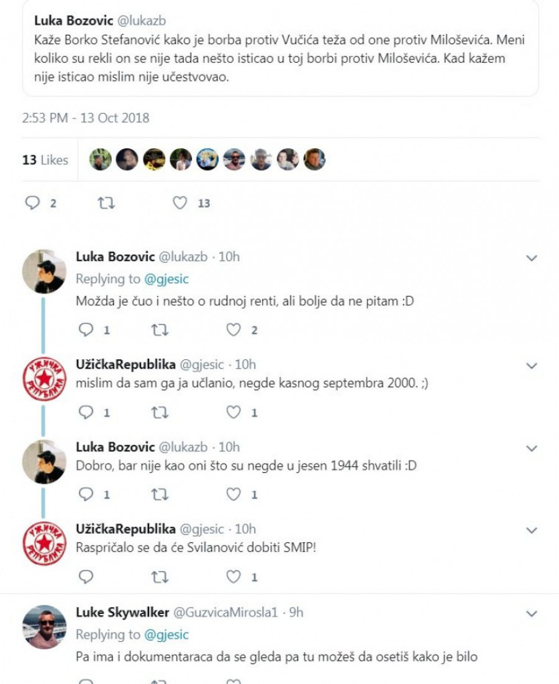Retweet the tweet about Svilanović dobiti SMIP

pyautogui.click(x=159, y=577)
